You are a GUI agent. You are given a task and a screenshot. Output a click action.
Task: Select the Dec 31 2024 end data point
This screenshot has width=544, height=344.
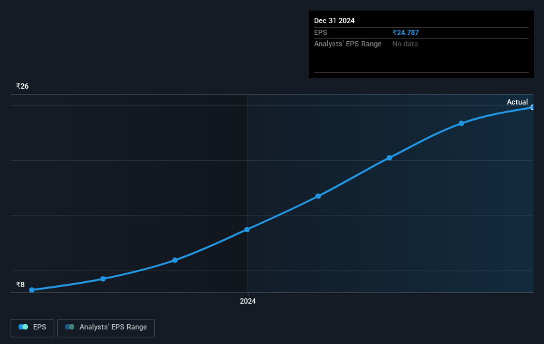(533, 108)
